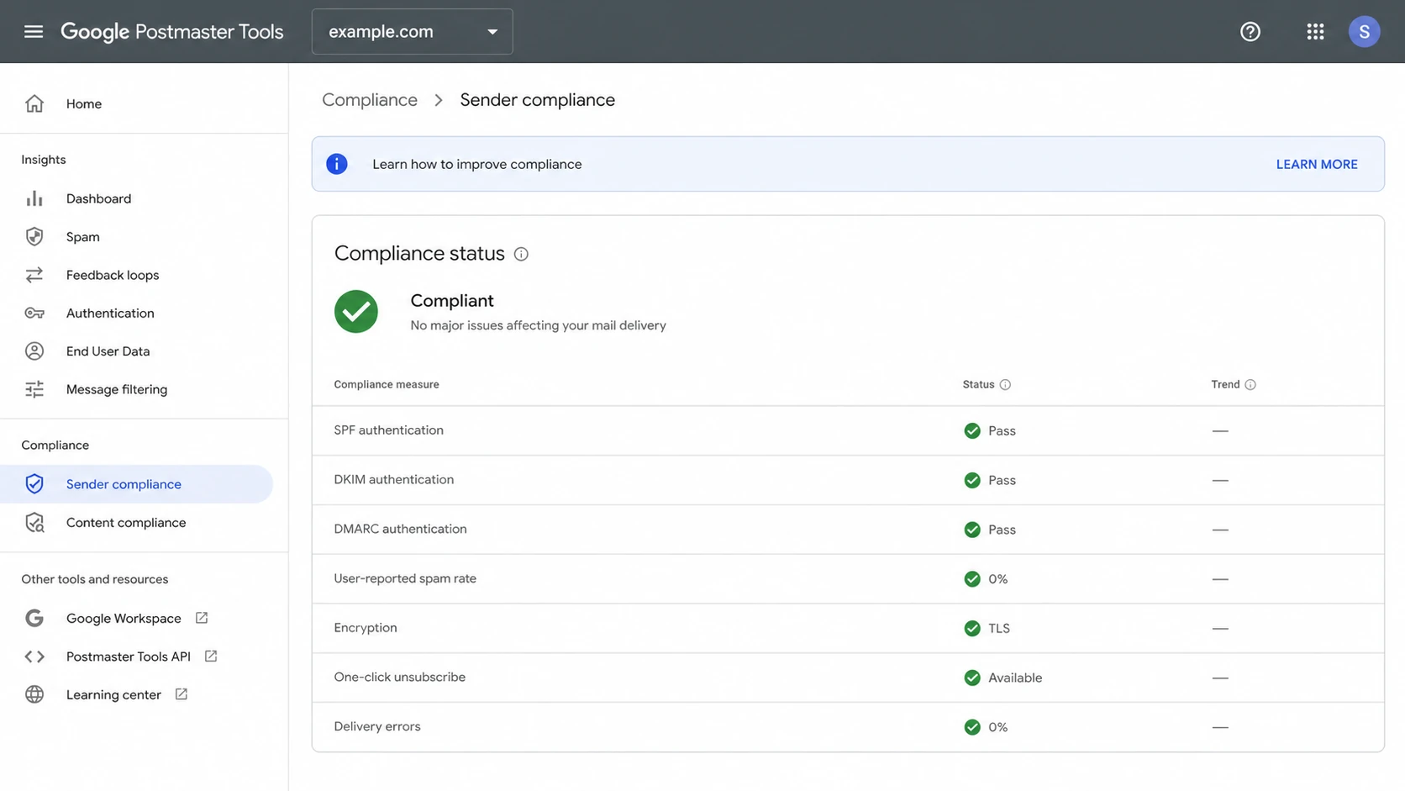The height and width of the screenshot is (791, 1405).
Task: Click the Message filtering sliders icon
Action: pos(34,389)
